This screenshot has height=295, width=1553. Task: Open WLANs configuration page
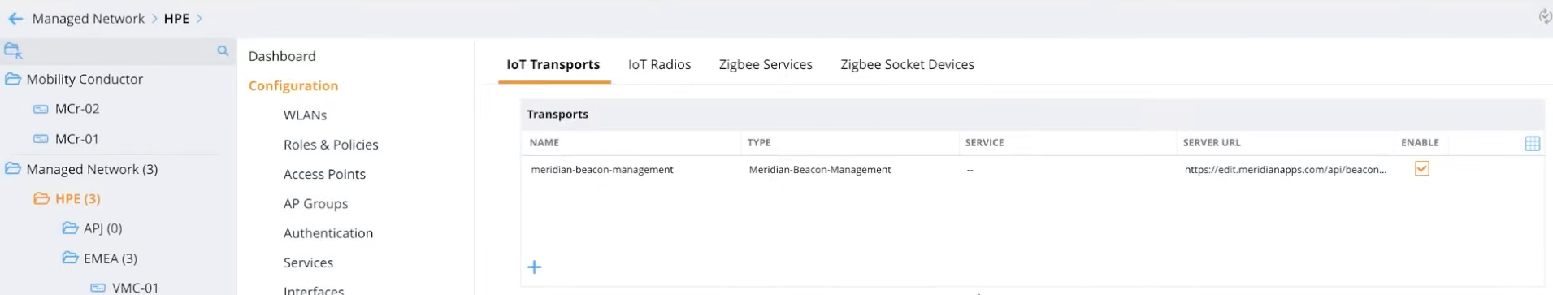(305, 115)
